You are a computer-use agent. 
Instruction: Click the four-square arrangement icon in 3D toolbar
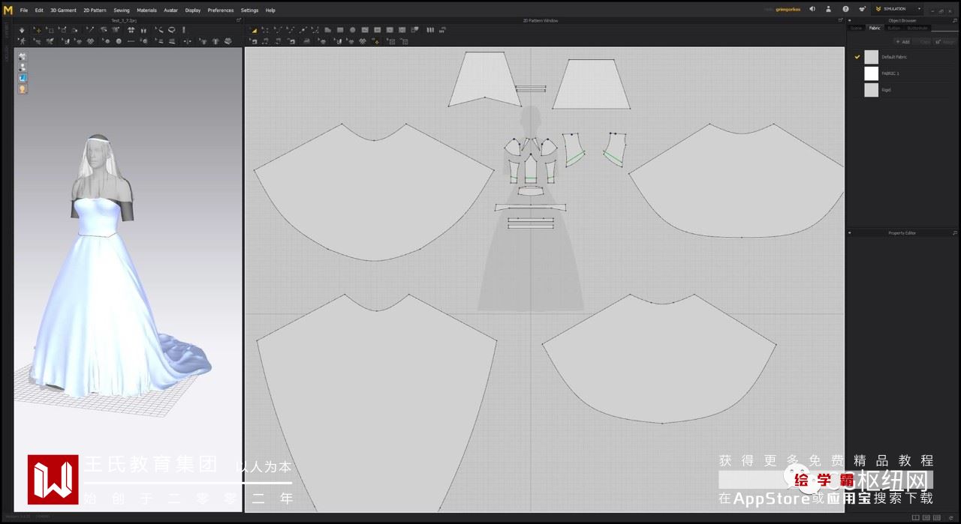point(131,30)
